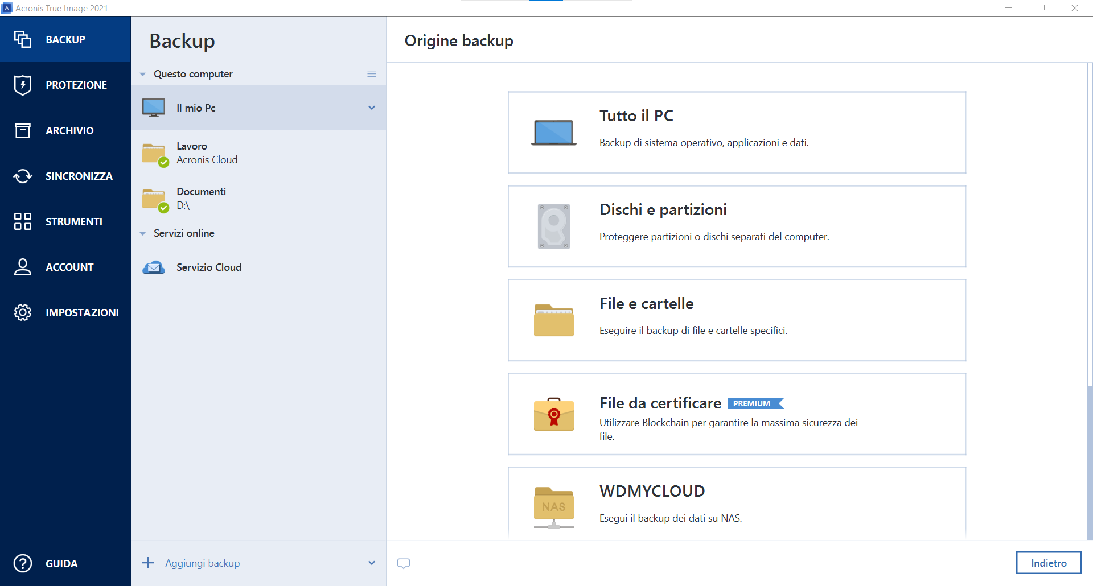Open the Impostazioni gear icon
This screenshot has height=586, width=1093.
coord(23,312)
